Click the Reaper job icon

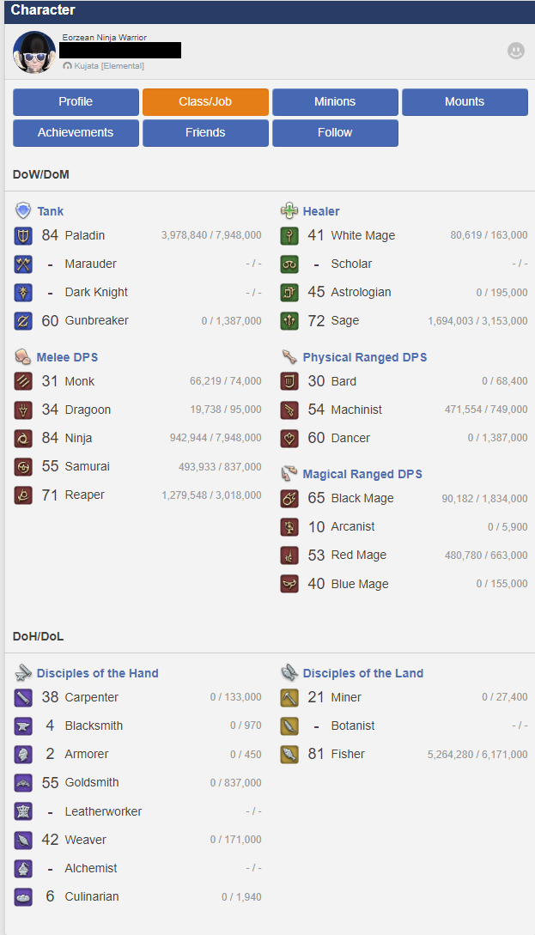point(23,495)
